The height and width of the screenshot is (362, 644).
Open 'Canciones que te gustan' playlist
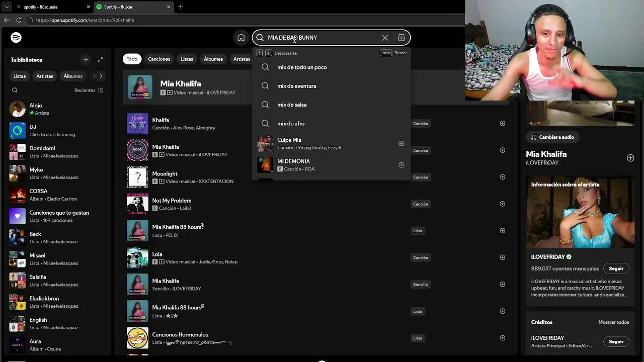point(57,216)
